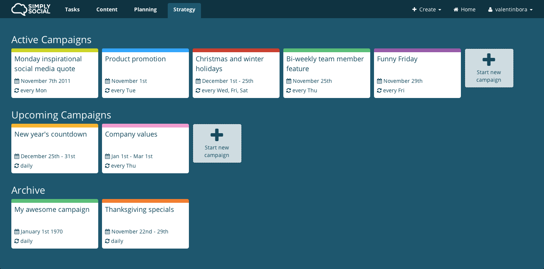Select the Strategy tab

click(x=184, y=9)
